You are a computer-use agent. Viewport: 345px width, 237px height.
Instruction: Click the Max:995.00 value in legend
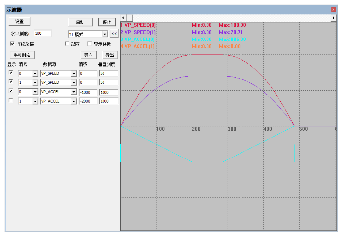tap(233, 39)
